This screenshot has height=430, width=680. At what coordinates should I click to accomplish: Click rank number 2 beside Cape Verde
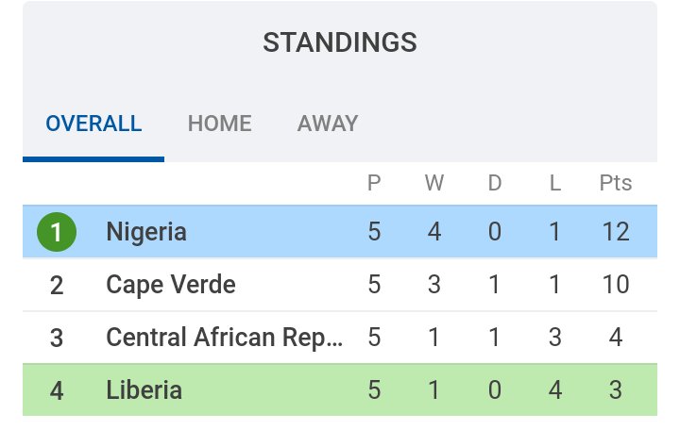(x=57, y=285)
